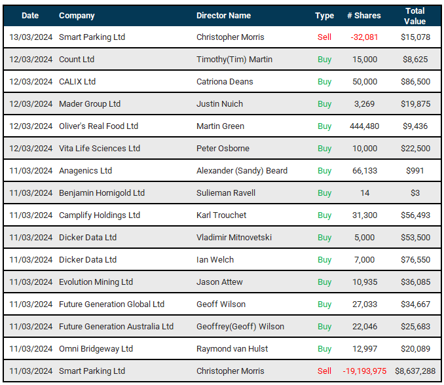The height and width of the screenshot is (385, 444).
Task: Click Future Generation Global Ltd entry
Action: [111, 304]
